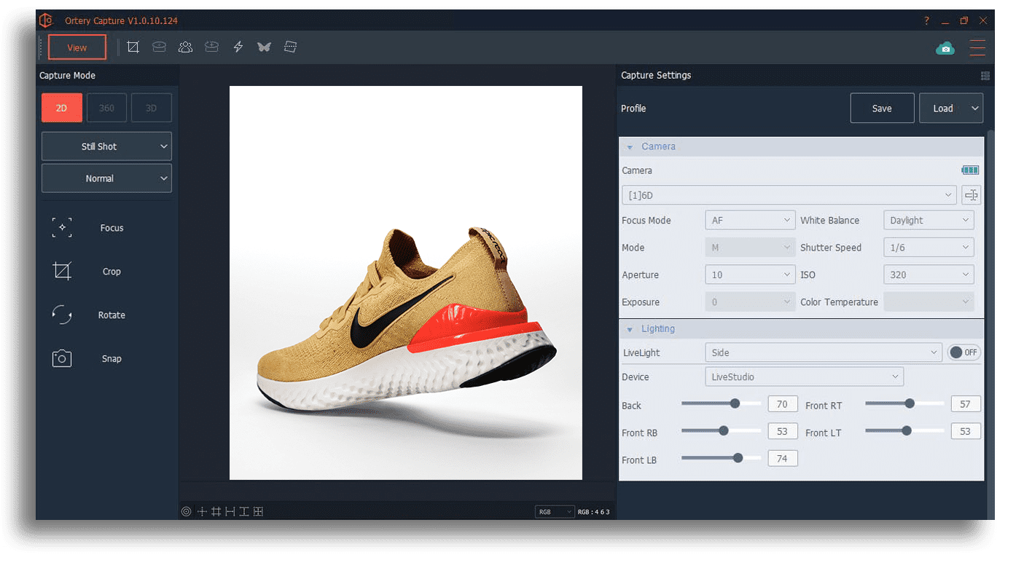The width and height of the screenshot is (1032, 576).
Task: Open the Normal dropdown
Action: point(106,178)
